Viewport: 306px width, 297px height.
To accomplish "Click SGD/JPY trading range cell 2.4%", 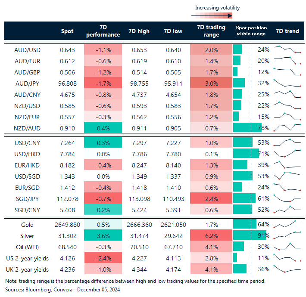I will tap(211, 198).
